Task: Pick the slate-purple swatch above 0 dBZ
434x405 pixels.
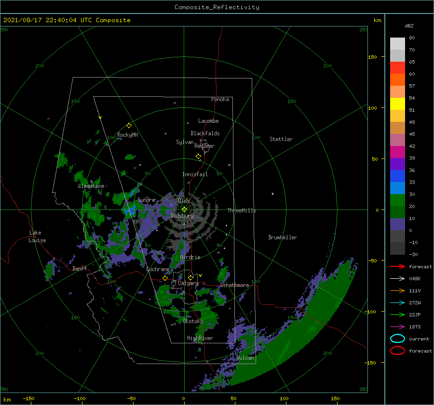Action: pyautogui.click(x=397, y=224)
